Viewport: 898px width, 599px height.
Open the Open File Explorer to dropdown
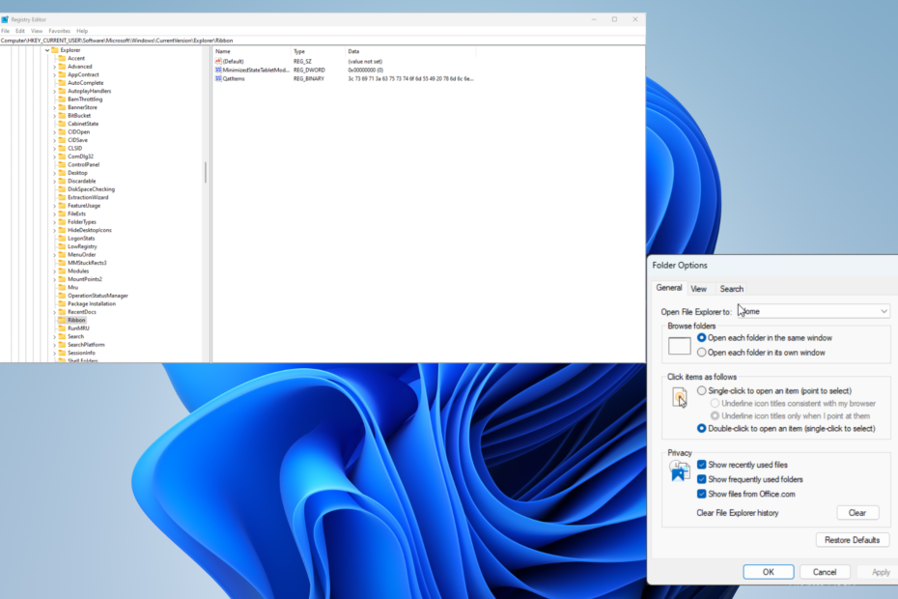click(882, 311)
